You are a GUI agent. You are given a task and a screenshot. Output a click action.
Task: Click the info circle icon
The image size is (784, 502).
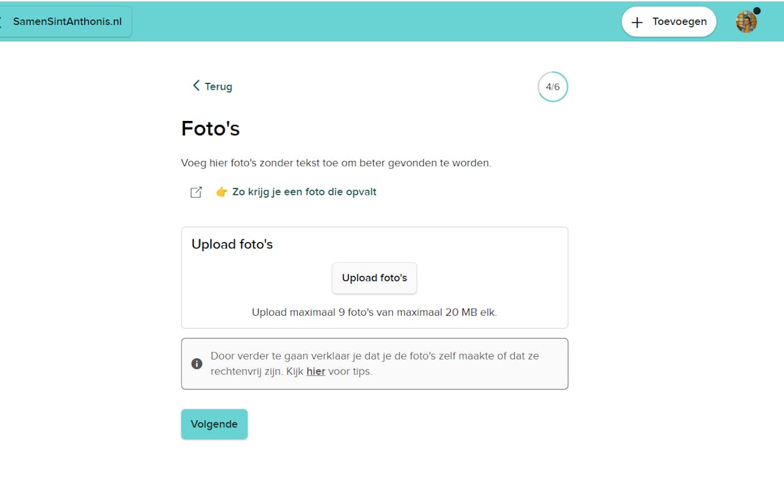[197, 363]
